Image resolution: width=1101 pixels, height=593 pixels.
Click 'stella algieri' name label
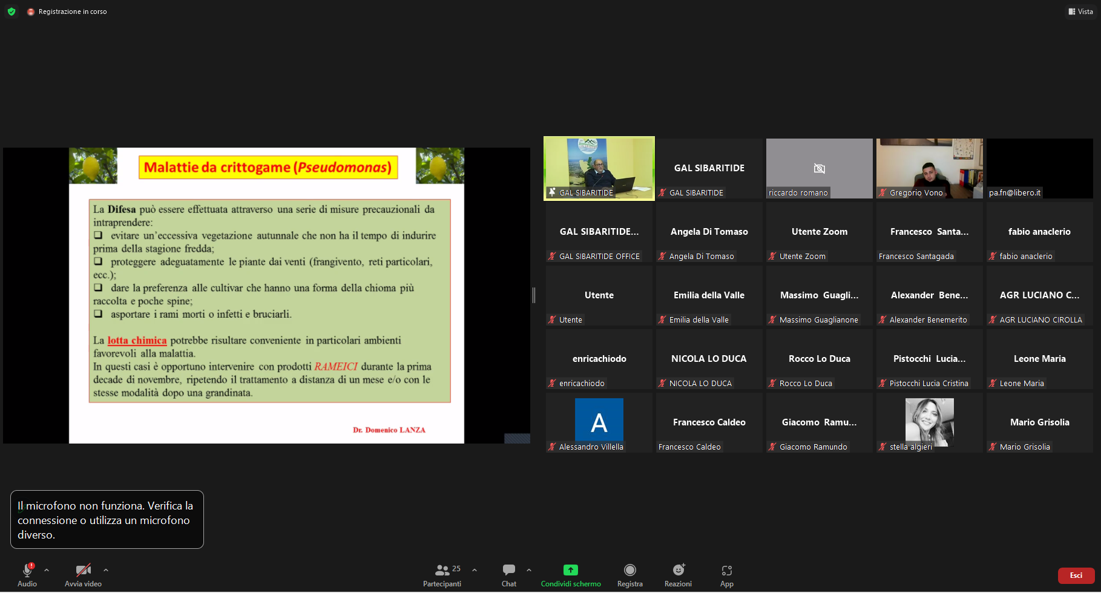pyautogui.click(x=911, y=447)
